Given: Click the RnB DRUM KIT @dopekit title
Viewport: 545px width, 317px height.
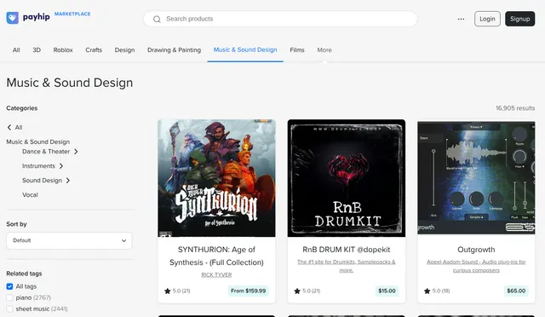Looking at the screenshot, I should 347,250.
